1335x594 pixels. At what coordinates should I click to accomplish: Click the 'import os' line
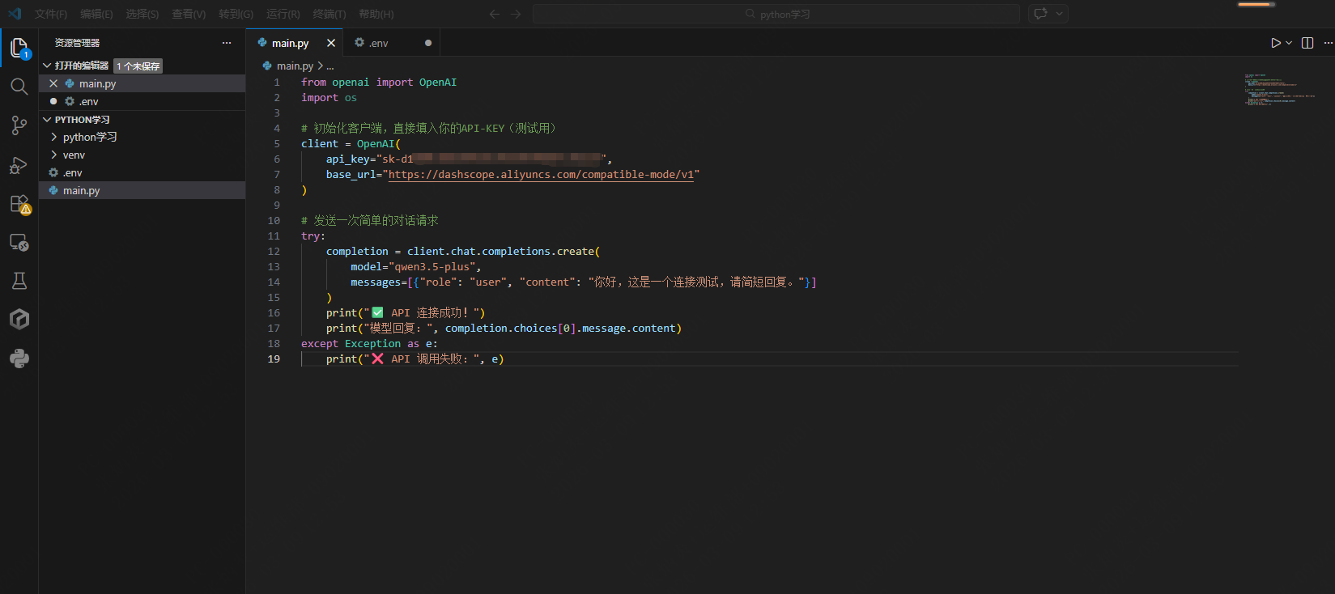tap(329, 97)
